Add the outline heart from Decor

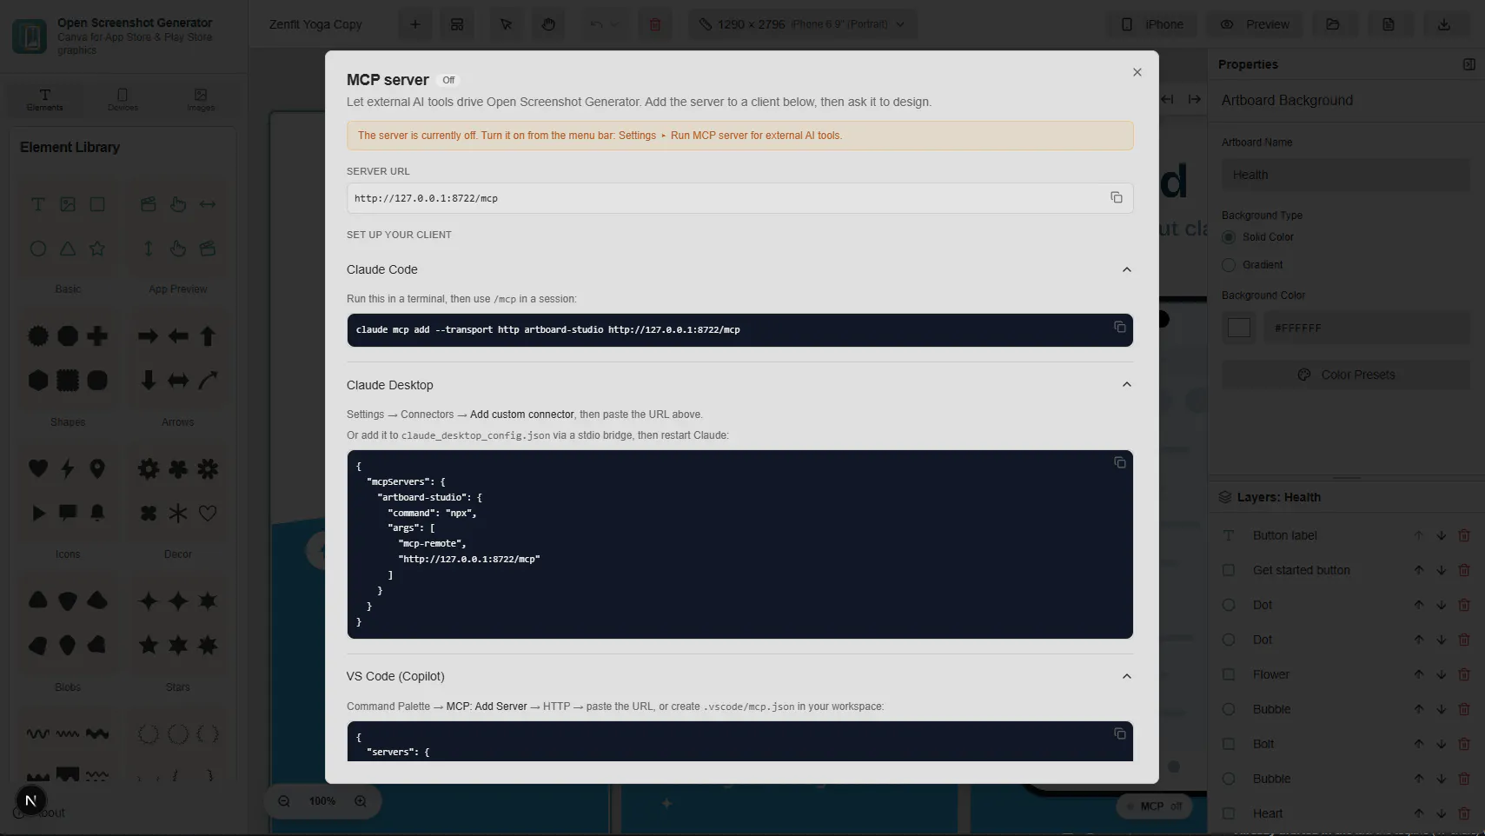pyautogui.click(x=208, y=513)
